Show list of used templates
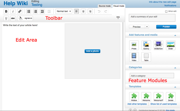The height and width of the screenshot is (111, 180). (164, 104)
